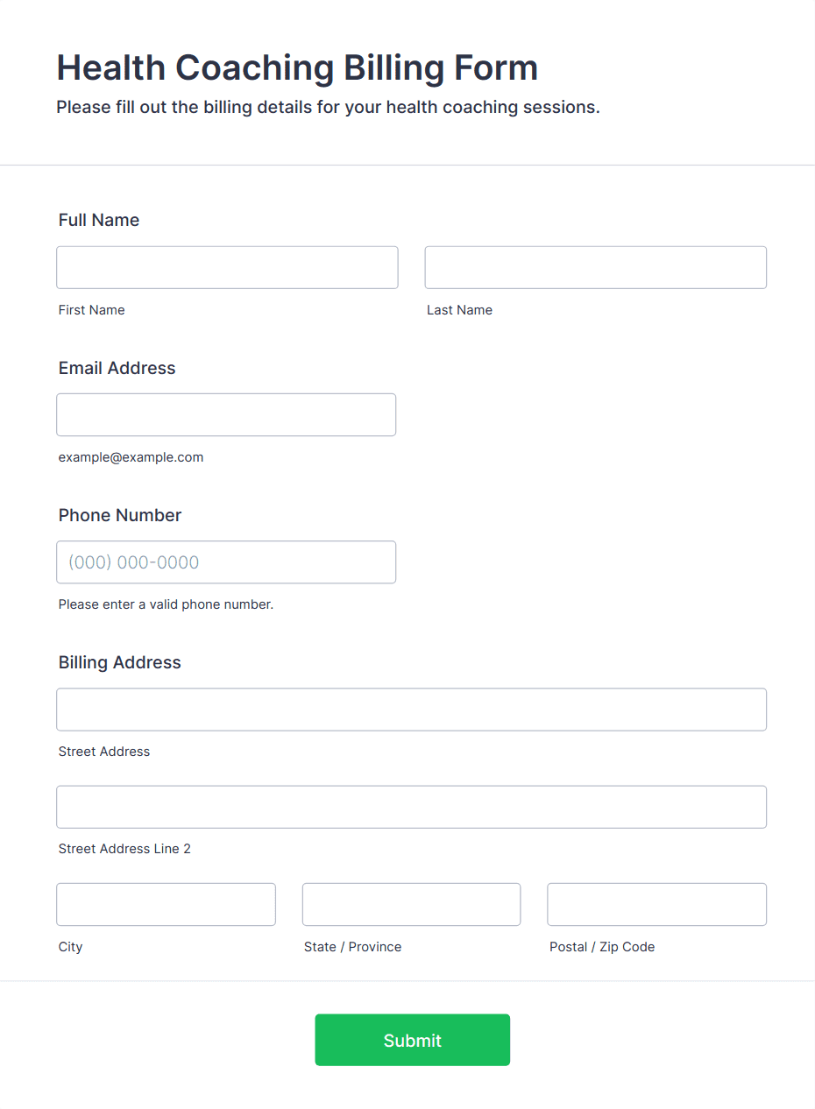Click the Postal / Zip Code input box
The image size is (815, 1109).
656,904
